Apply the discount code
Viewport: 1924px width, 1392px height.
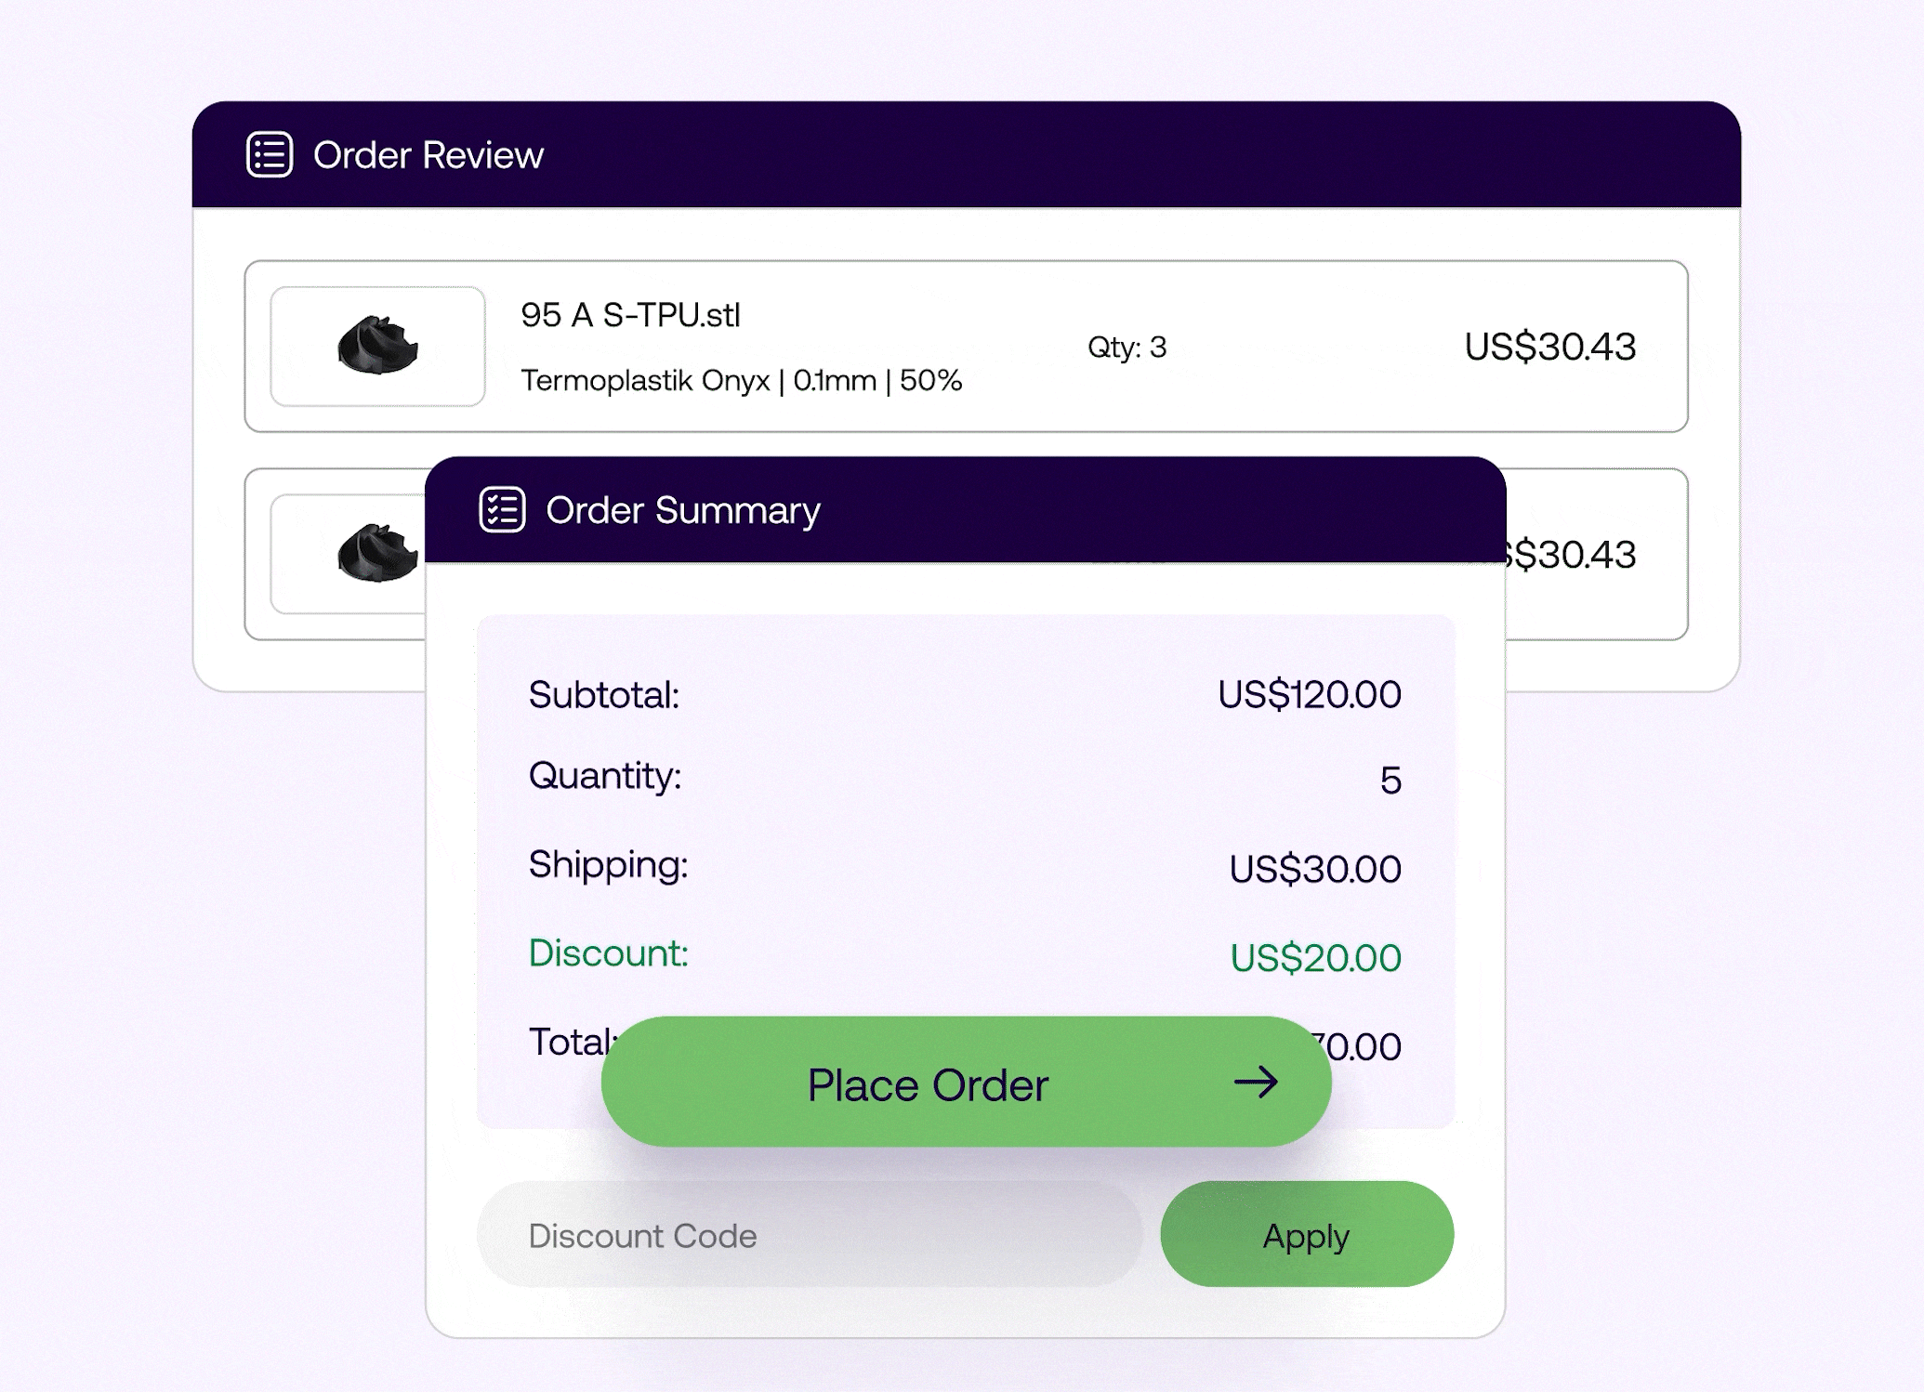[x=1306, y=1235]
